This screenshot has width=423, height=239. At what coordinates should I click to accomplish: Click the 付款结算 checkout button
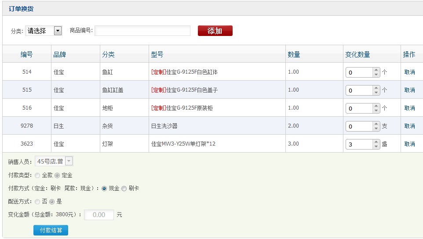click(x=51, y=230)
